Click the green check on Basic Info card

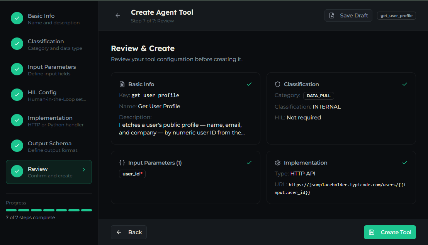pos(249,84)
